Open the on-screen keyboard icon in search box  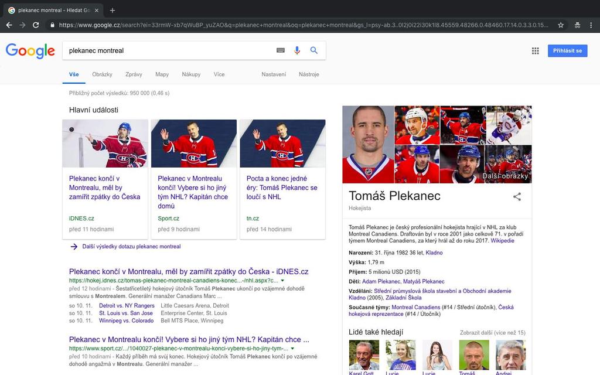point(281,50)
